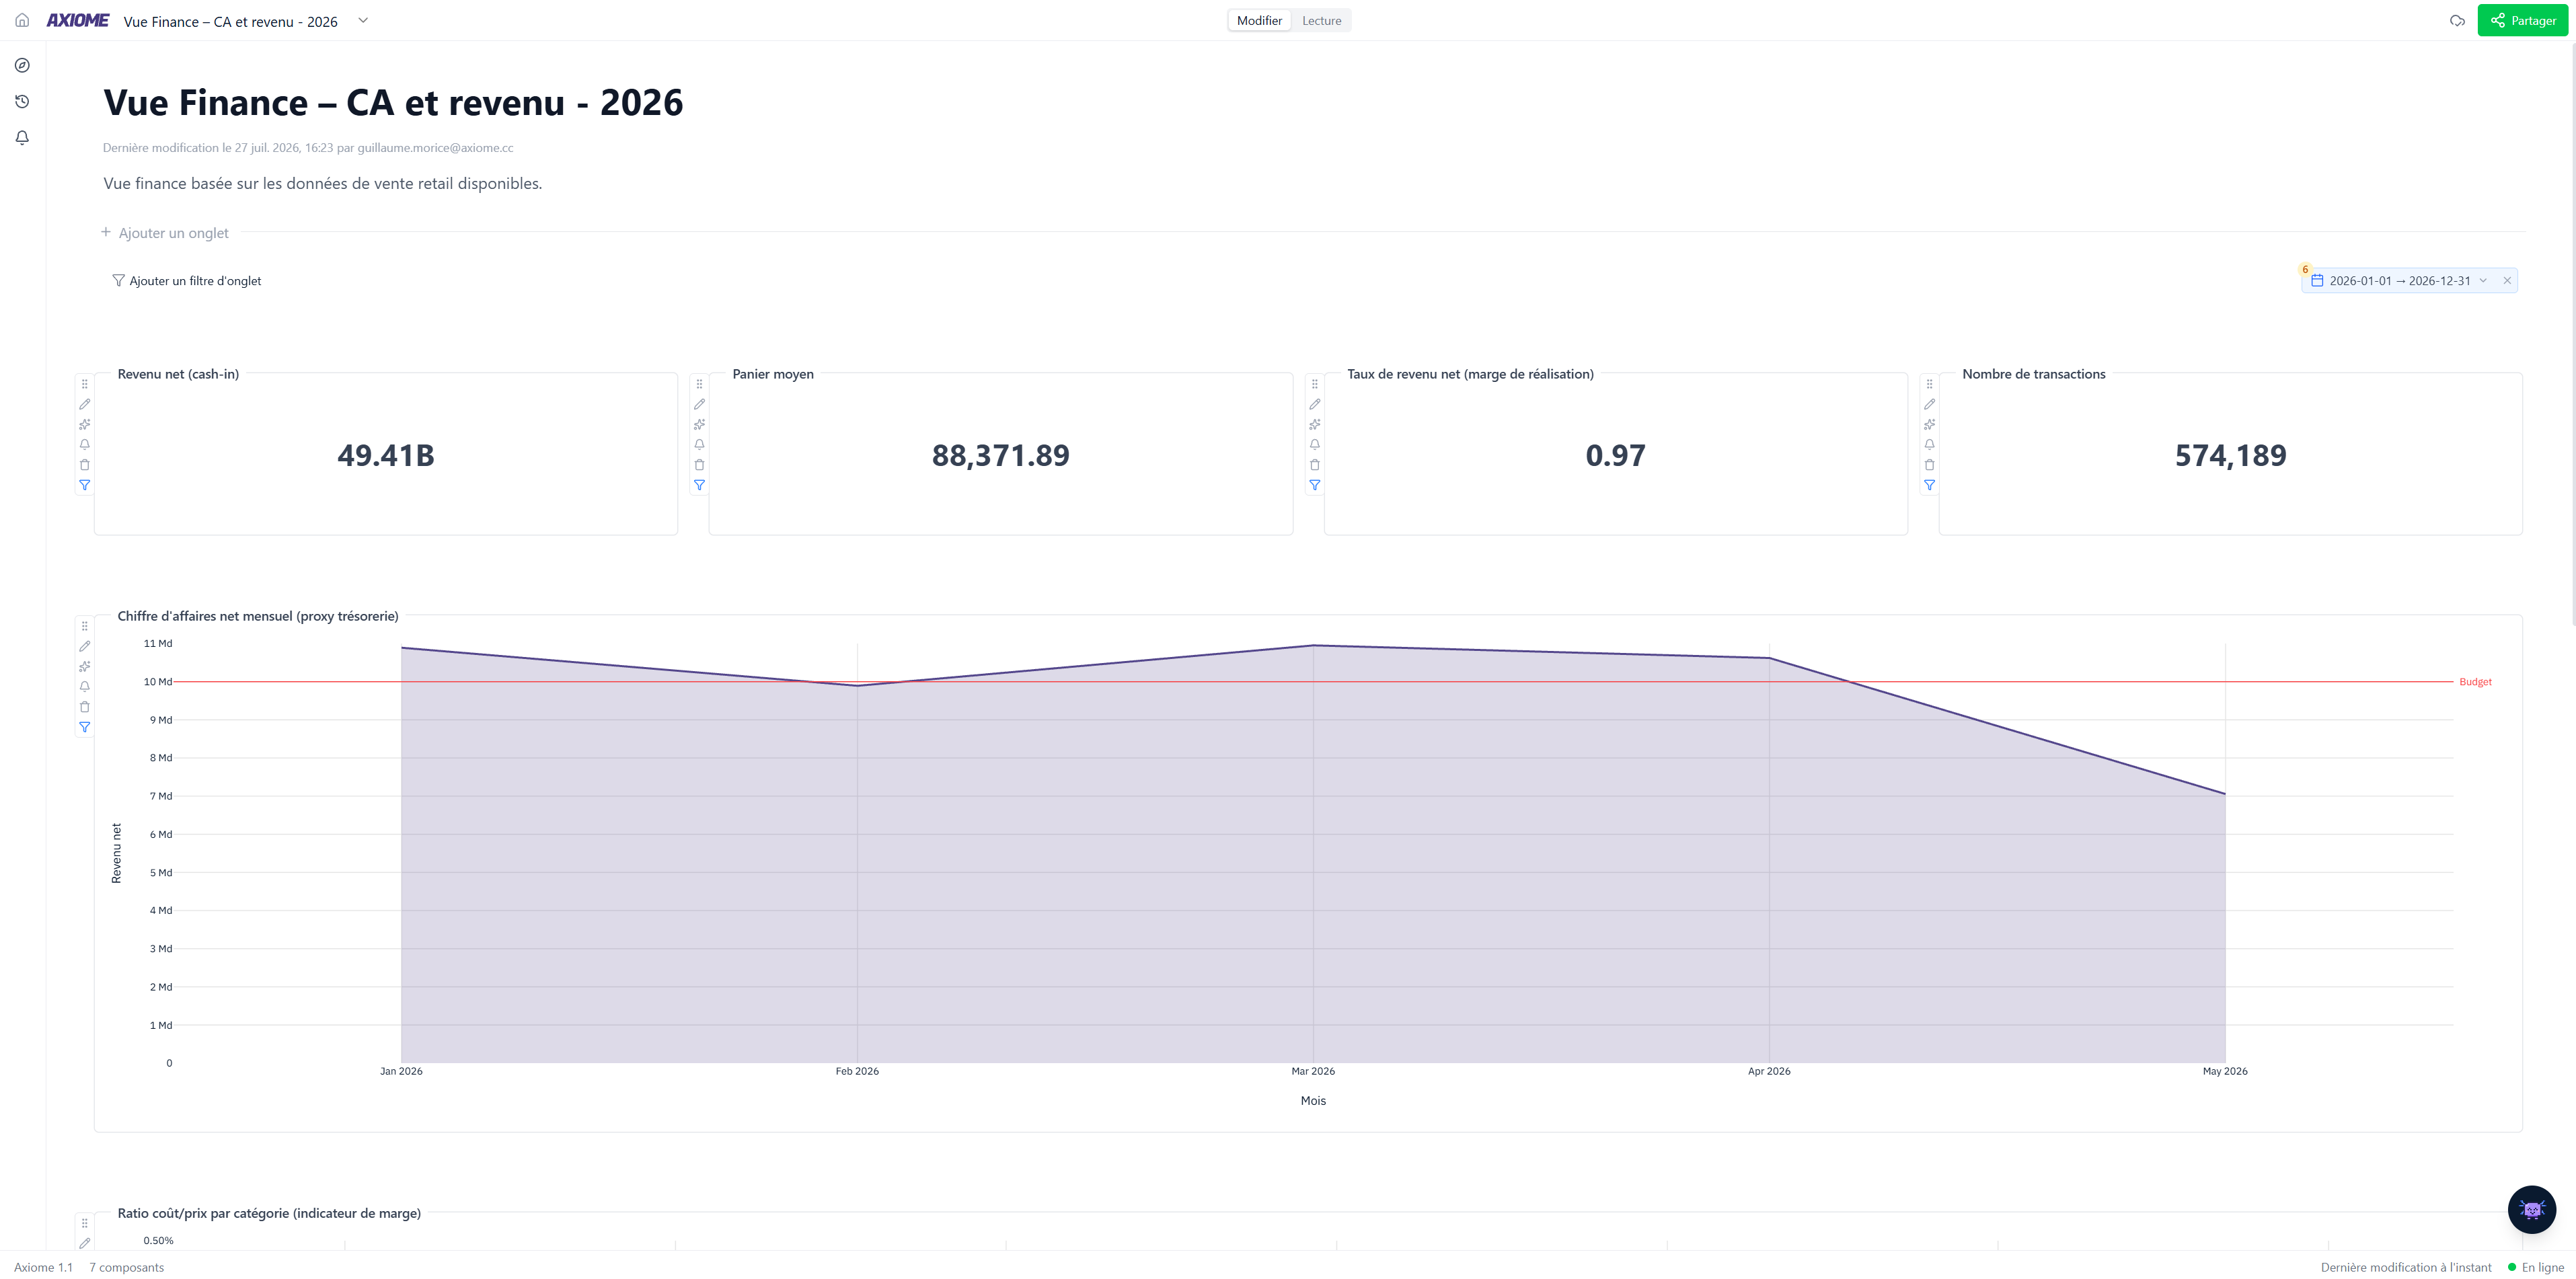Open the chatbot assistant bubble

click(2532, 1209)
